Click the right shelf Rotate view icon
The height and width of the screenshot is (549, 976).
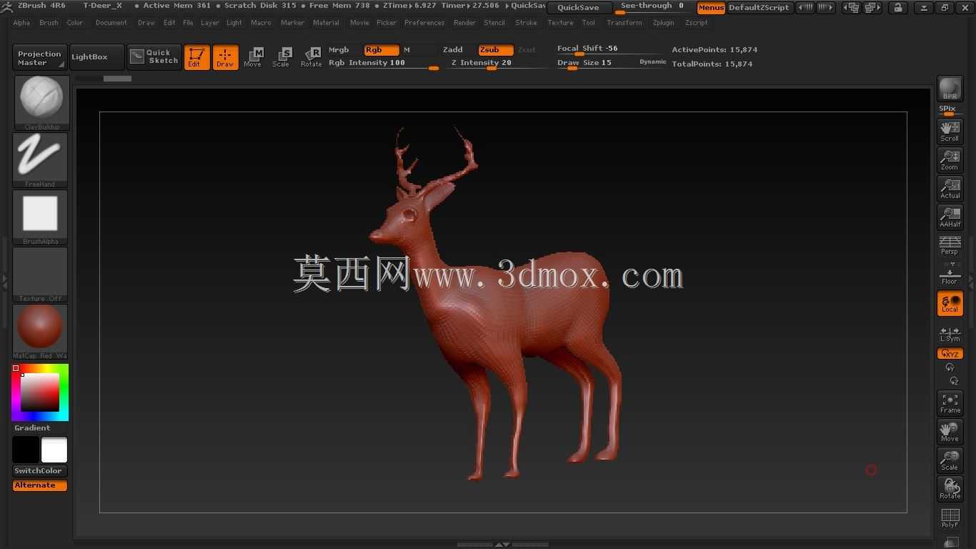coord(950,489)
